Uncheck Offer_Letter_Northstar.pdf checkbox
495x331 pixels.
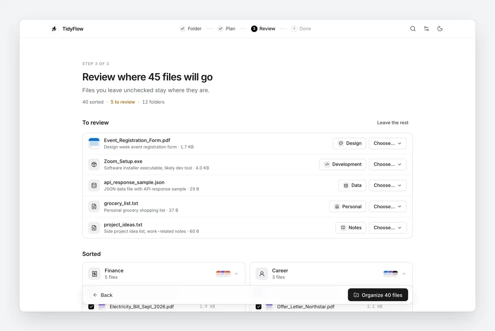tap(258, 307)
